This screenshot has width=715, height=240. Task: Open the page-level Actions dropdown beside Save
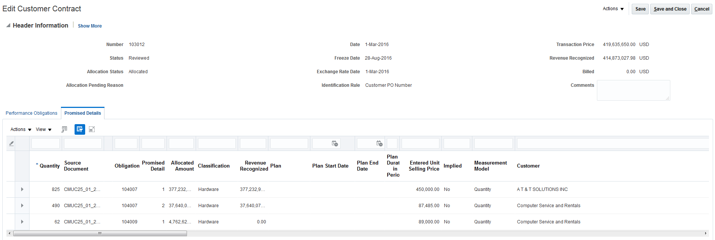pos(613,9)
